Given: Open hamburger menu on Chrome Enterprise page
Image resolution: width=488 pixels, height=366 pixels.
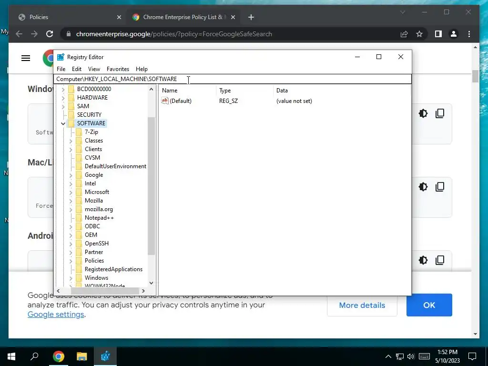Looking at the screenshot, I should [26, 58].
